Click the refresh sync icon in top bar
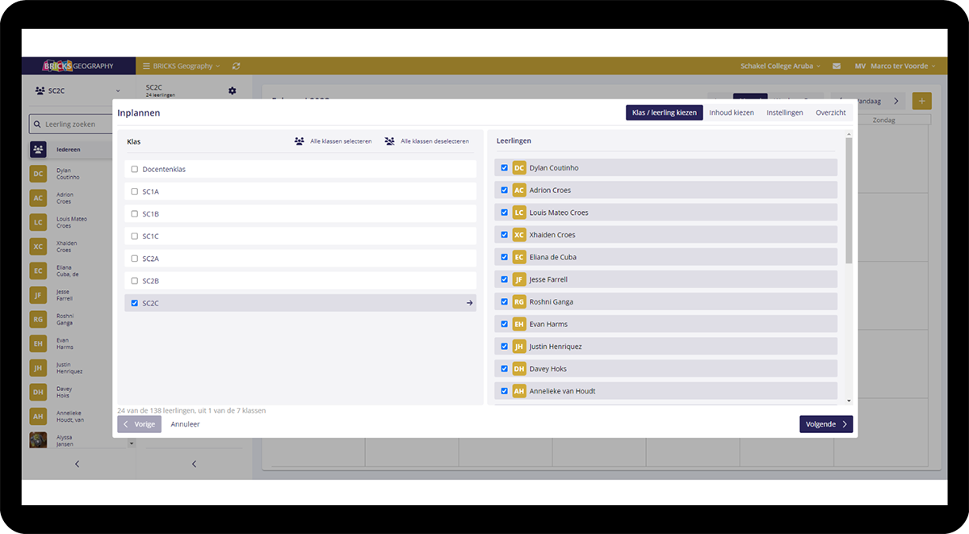This screenshot has height=534, width=969. tap(236, 66)
